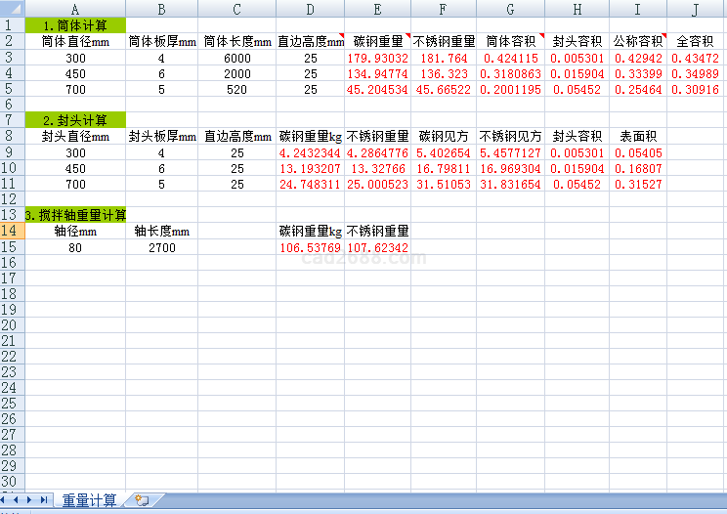
Task: Click the previous sheet navigation arrow
Action: (x=19, y=500)
